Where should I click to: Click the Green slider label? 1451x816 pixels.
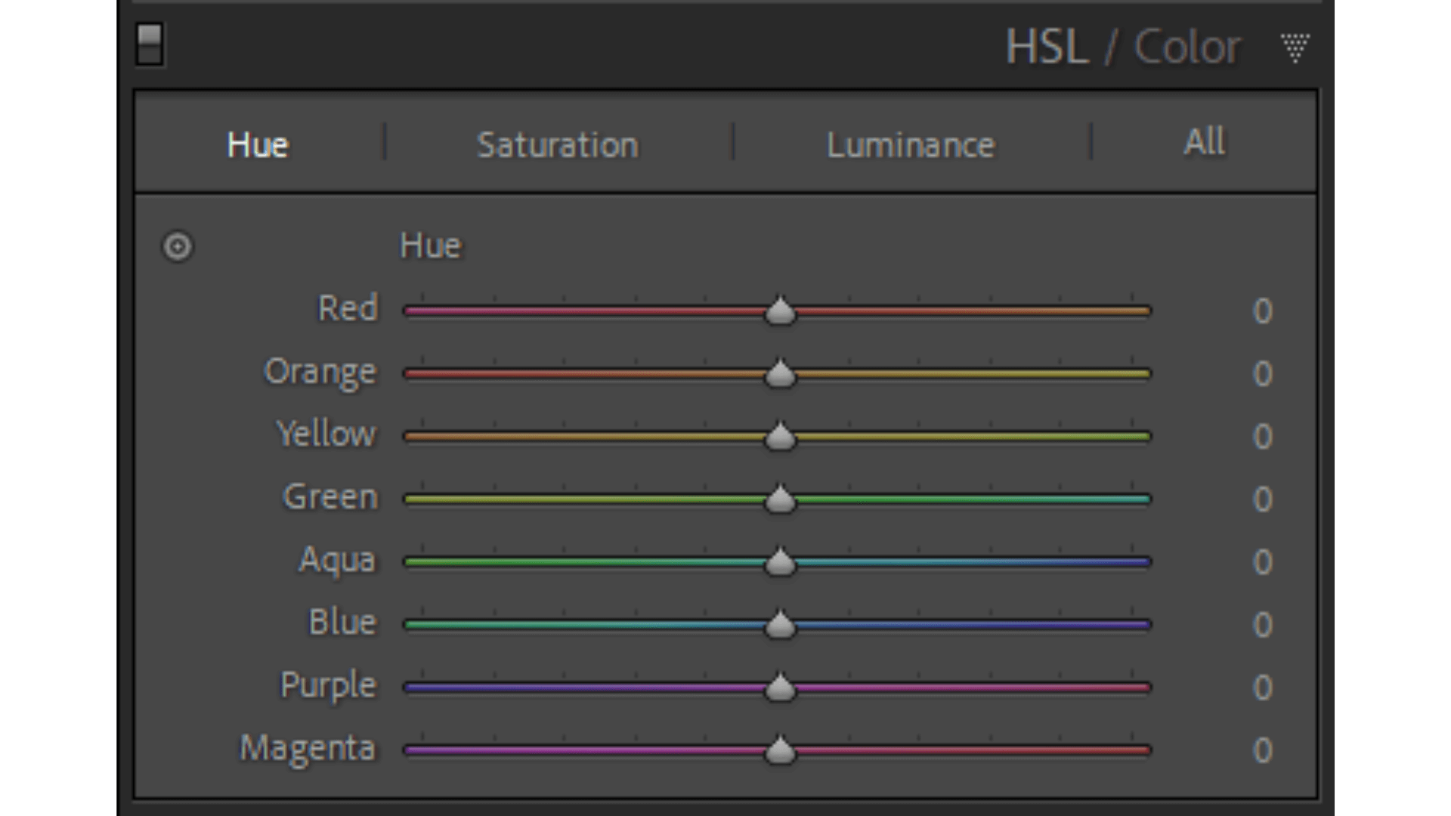tap(330, 497)
